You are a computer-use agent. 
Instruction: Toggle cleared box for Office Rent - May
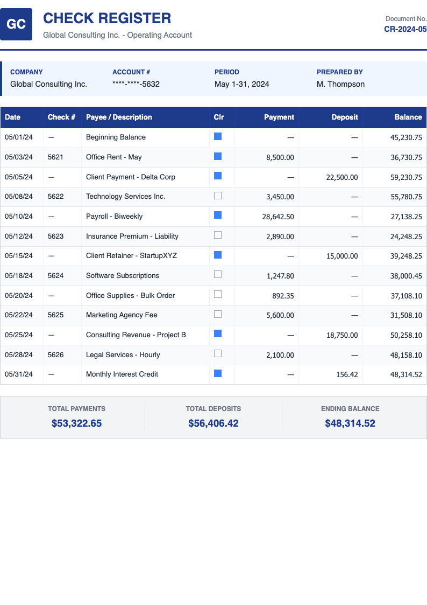point(218,156)
